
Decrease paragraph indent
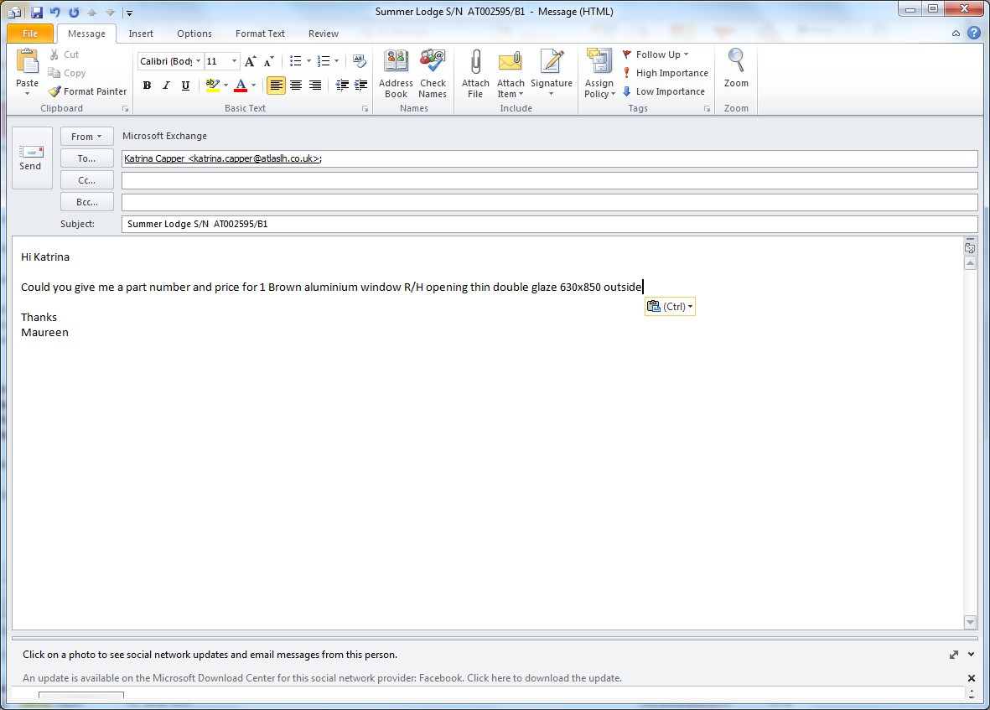click(342, 86)
